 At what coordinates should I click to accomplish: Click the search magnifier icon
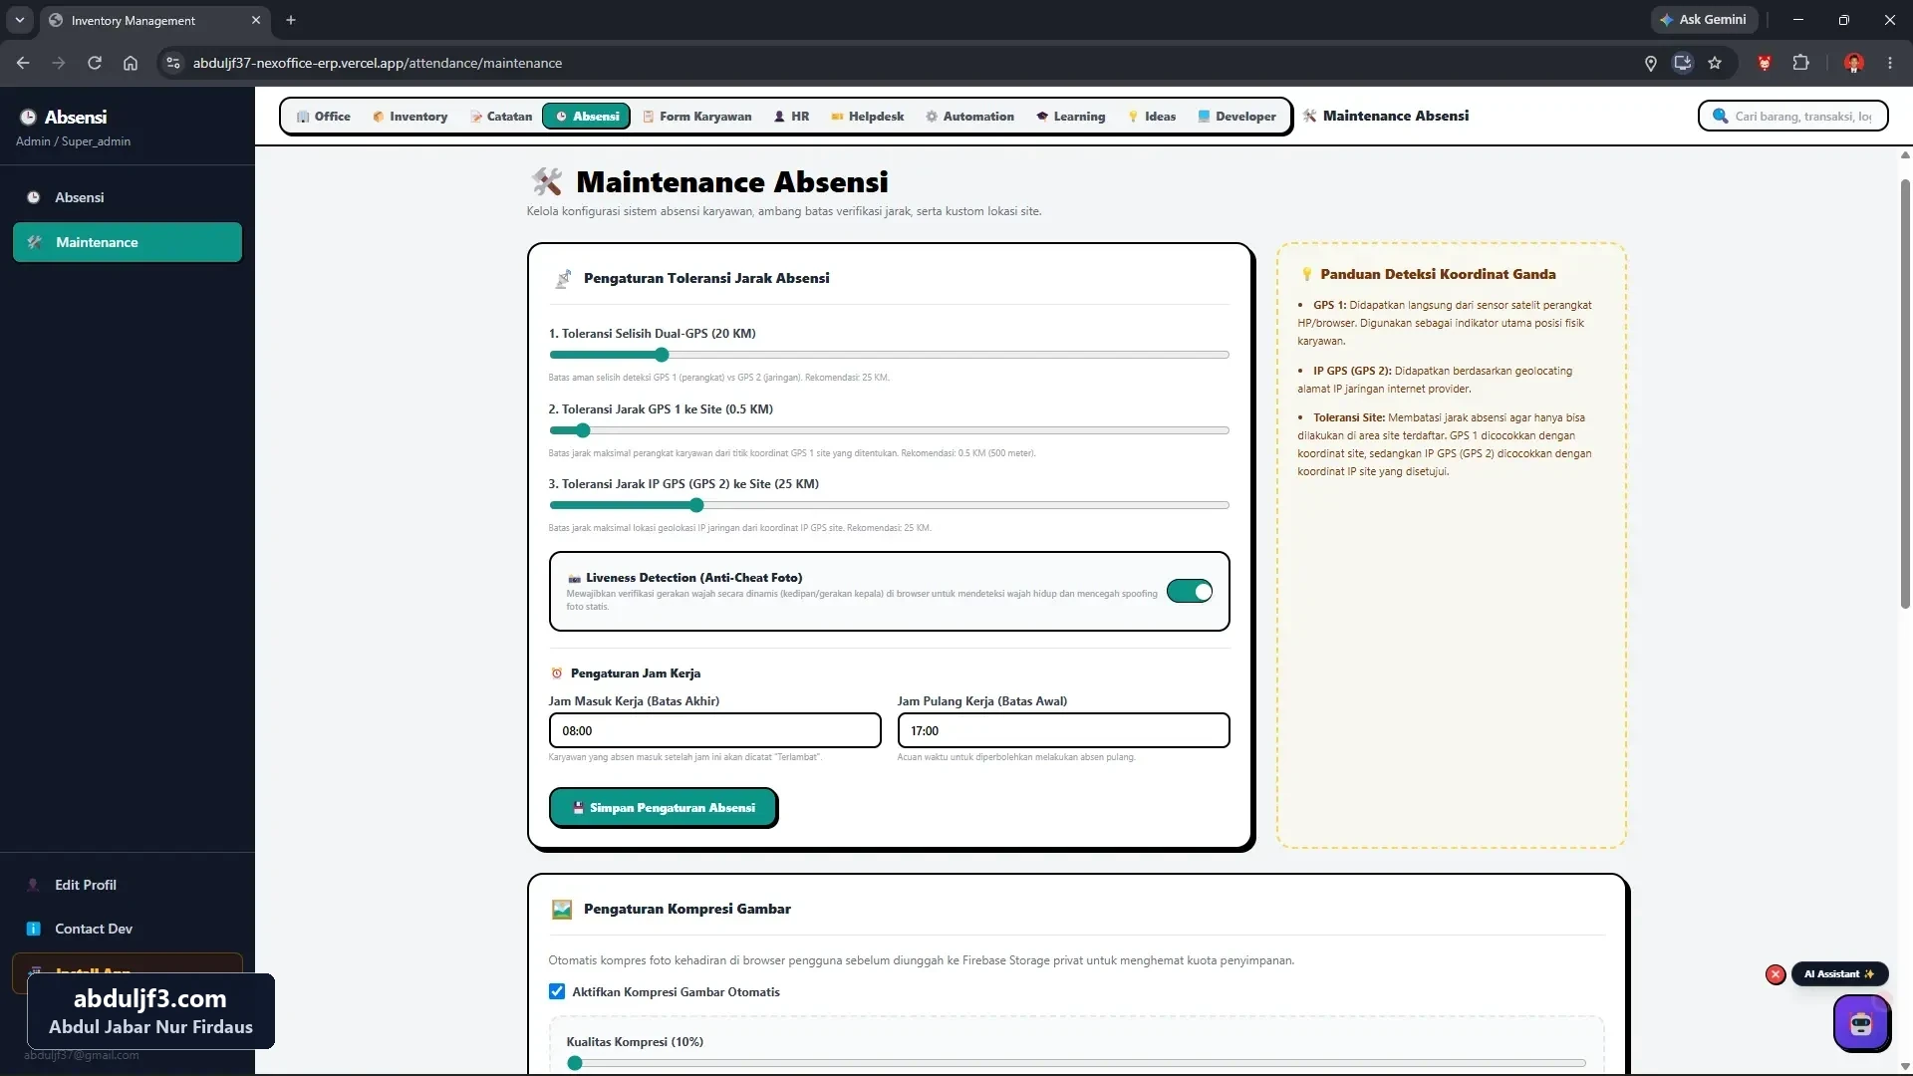click(x=1720, y=116)
